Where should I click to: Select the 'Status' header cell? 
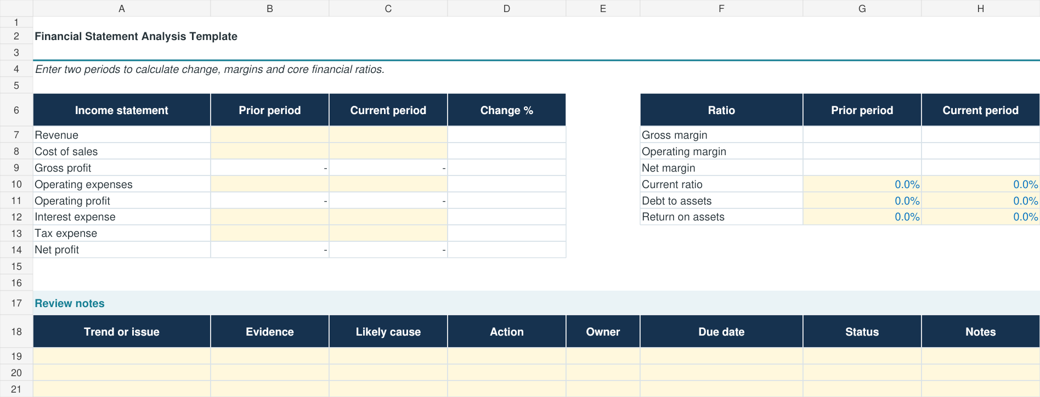[x=862, y=332]
